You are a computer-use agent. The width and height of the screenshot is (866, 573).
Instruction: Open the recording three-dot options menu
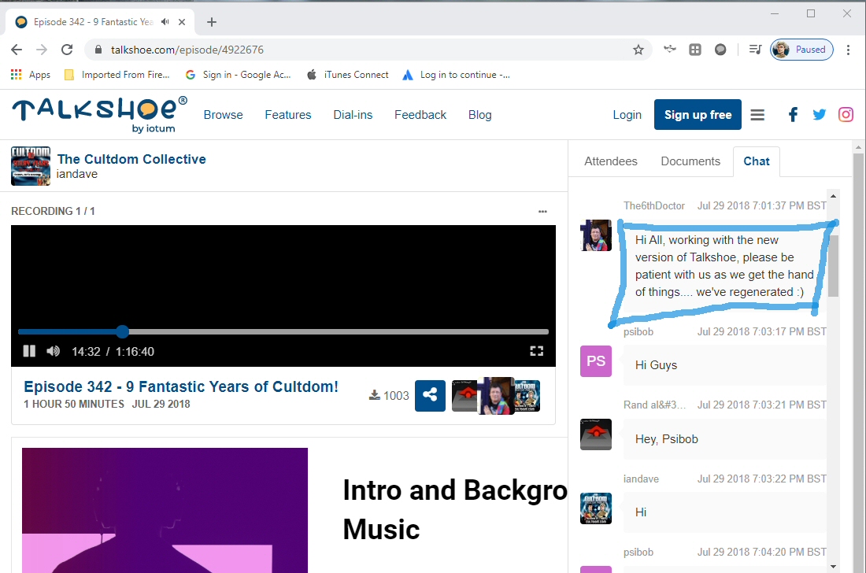tap(542, 211)
